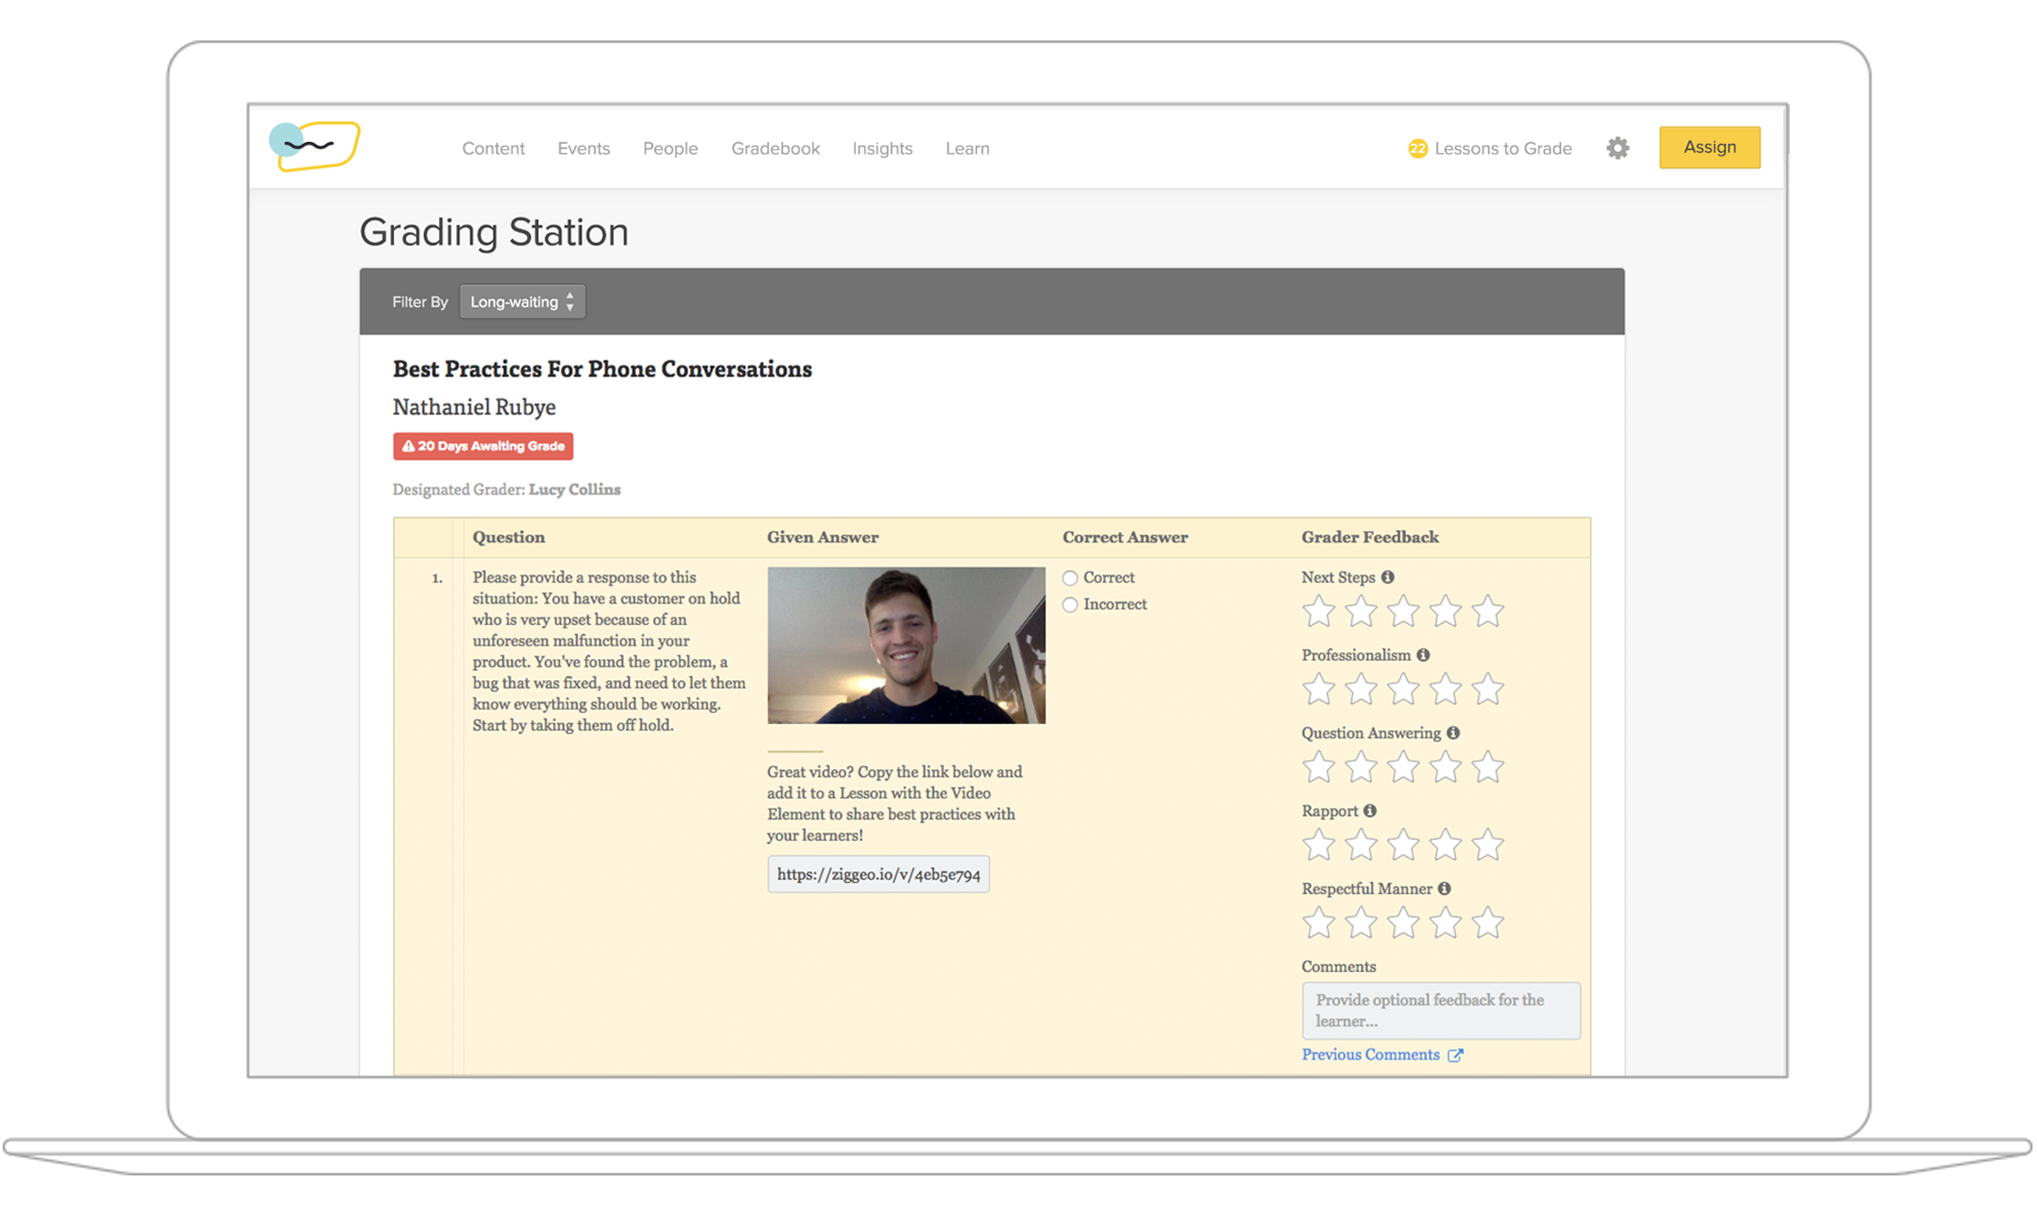Rate Question Answering one star
2037x1215 pixels.
pyautogui.click(x=1318, y=767)
